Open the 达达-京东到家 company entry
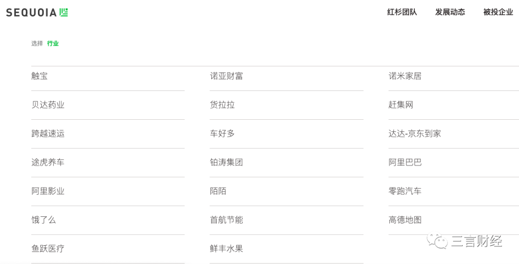The height and width of the screenshot is (264, 519). click(415, 134)
